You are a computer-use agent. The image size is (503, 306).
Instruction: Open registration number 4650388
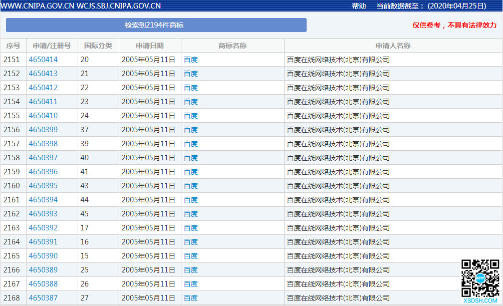coord(43,284)
